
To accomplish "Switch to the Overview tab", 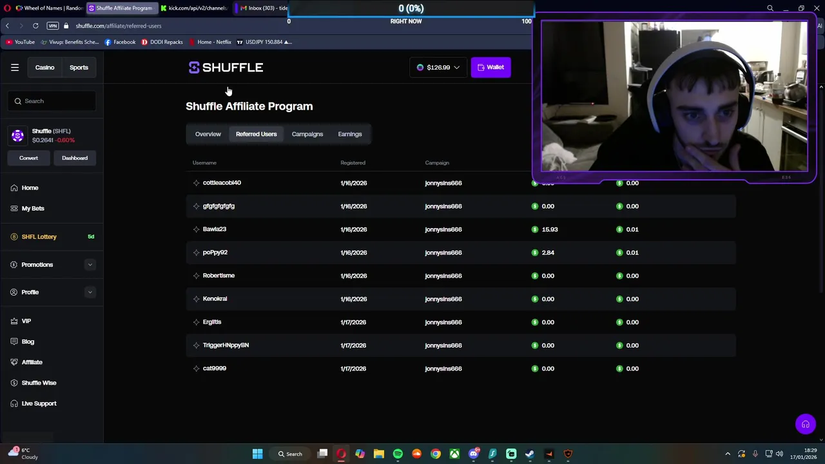I will tap(208, 134).
